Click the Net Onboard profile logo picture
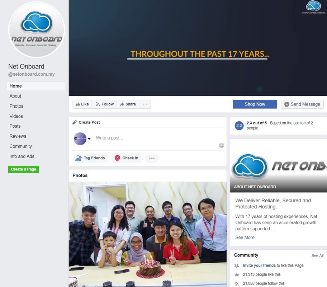Screen dimensions: 327x287 point(37,30)
